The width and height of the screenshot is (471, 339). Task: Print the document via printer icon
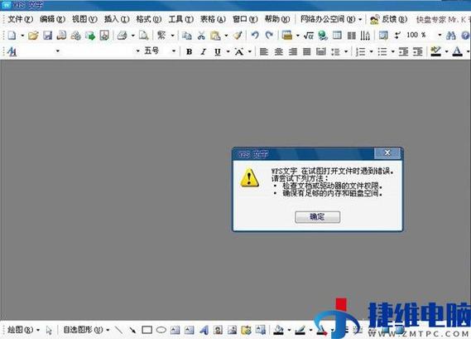(x=122, y=36)
